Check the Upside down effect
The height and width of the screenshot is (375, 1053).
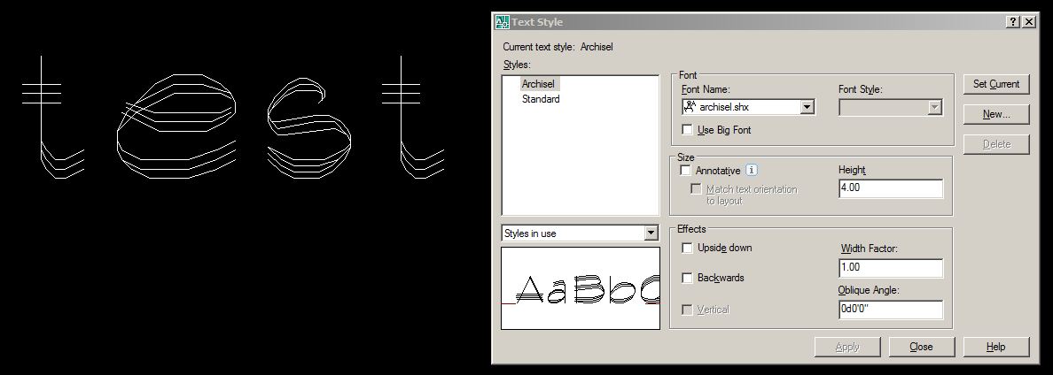(687, 248)
